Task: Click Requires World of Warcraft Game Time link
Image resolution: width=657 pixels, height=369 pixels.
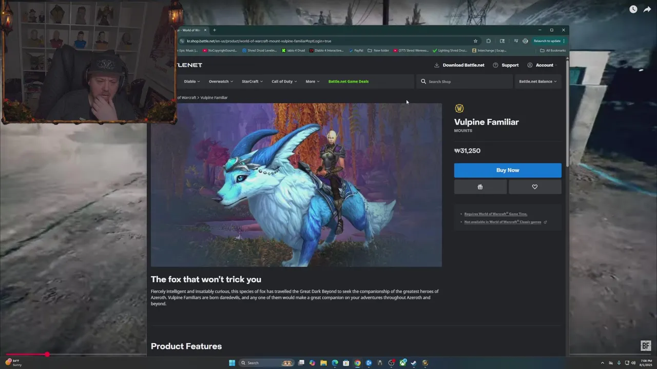Action: (496, 214)
